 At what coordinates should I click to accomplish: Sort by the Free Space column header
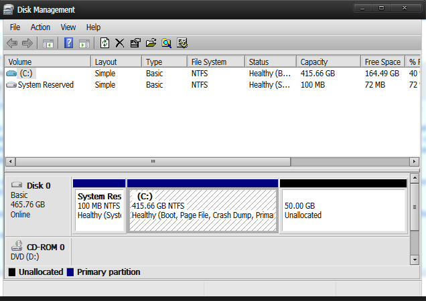coord(383,62)
